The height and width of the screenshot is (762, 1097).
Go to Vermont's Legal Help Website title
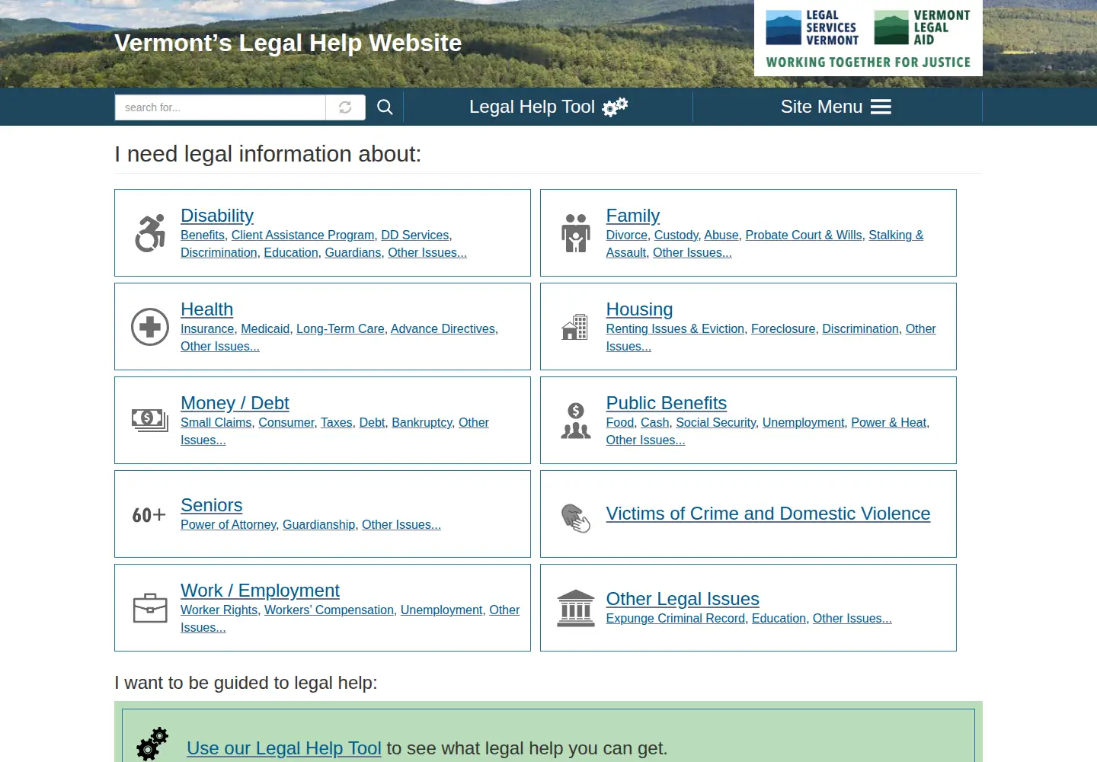(288, 43)
